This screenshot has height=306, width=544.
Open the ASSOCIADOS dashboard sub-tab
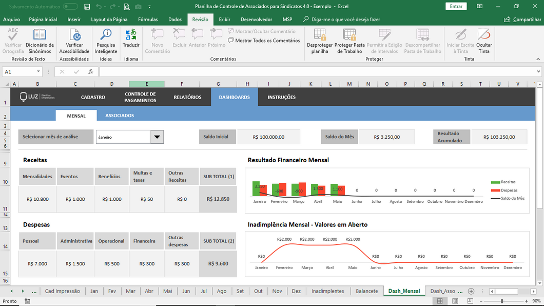(120, 116)
